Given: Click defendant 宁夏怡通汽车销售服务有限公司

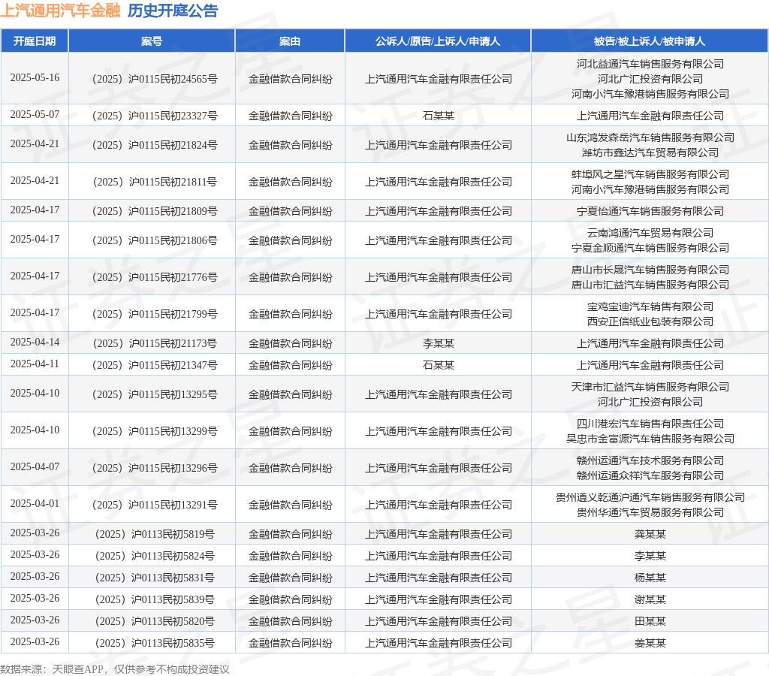Looking at the screenshot, I should 650,211.
